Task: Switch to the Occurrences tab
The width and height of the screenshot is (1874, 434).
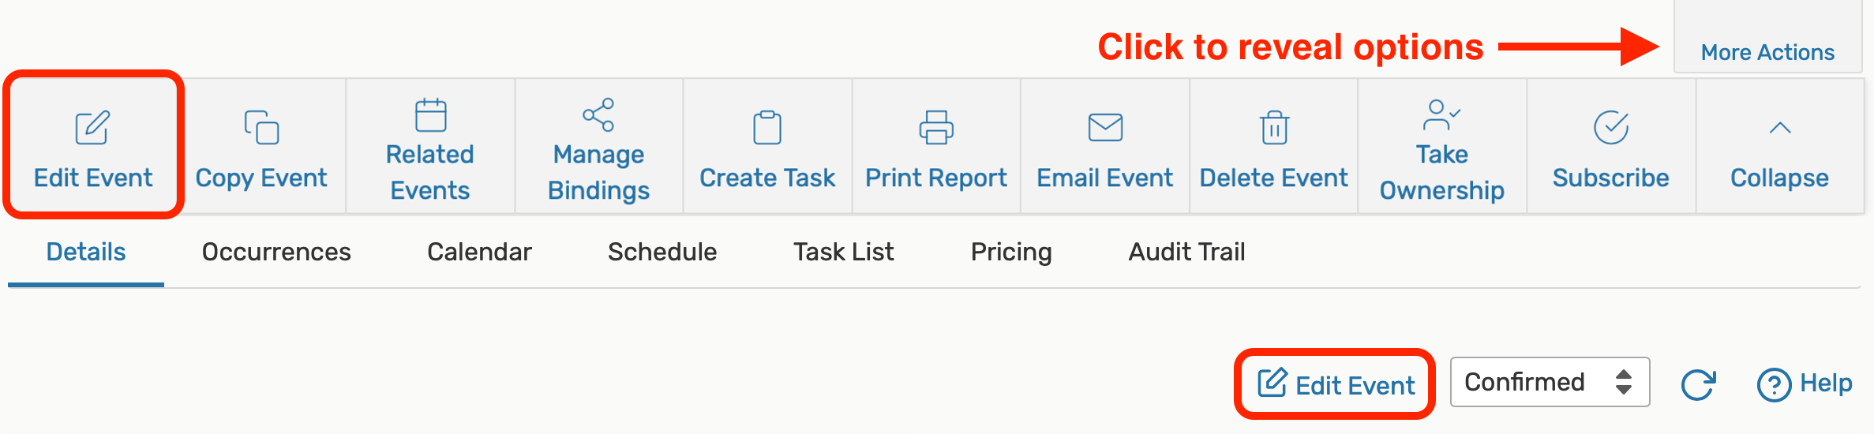Action: (x=276, y=252)
